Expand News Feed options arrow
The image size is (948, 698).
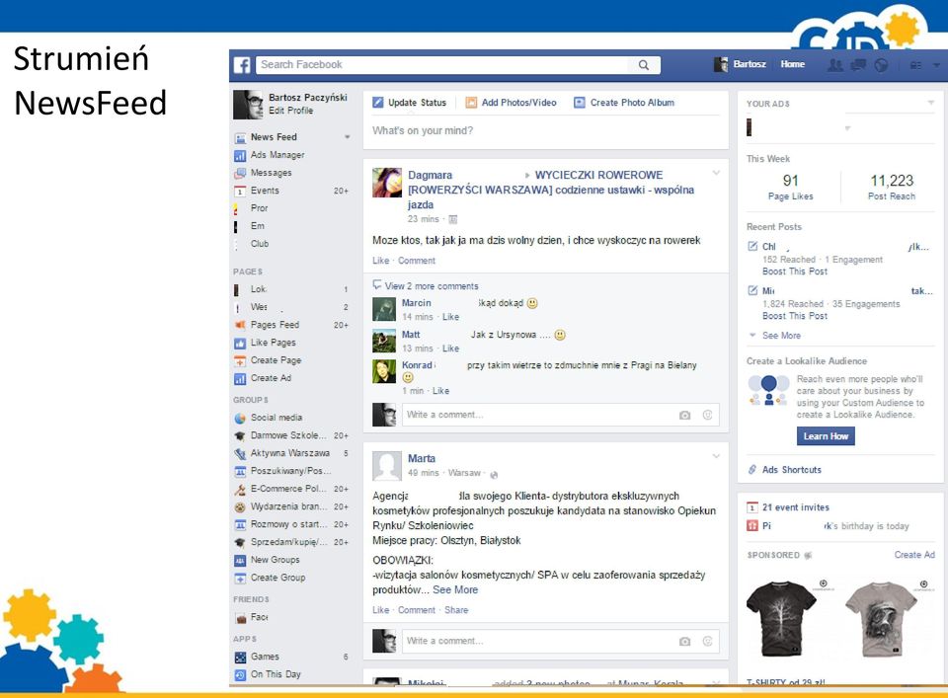coord(347,137)
